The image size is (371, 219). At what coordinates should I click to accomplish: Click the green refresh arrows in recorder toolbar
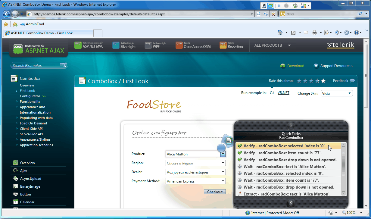[x=295, y=6]
